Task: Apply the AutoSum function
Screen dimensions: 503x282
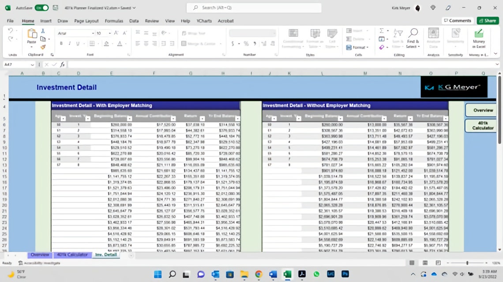Action: [381, 31]
